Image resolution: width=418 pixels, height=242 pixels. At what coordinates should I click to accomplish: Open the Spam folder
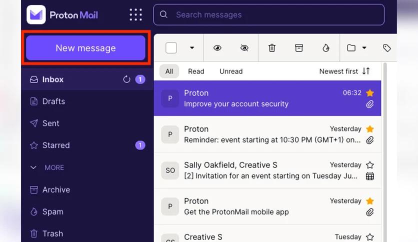87,211
